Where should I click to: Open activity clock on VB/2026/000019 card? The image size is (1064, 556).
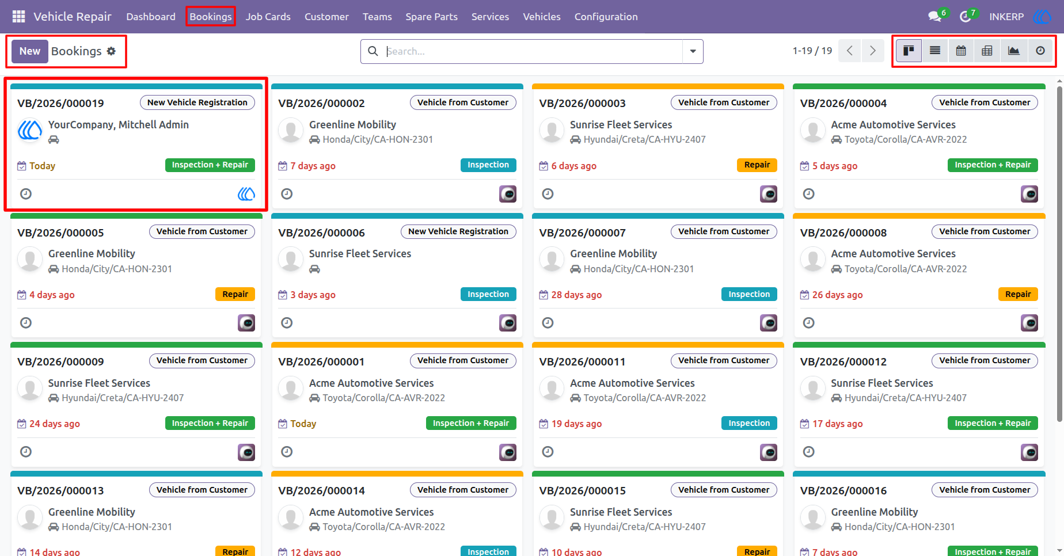tap(26, 194)
